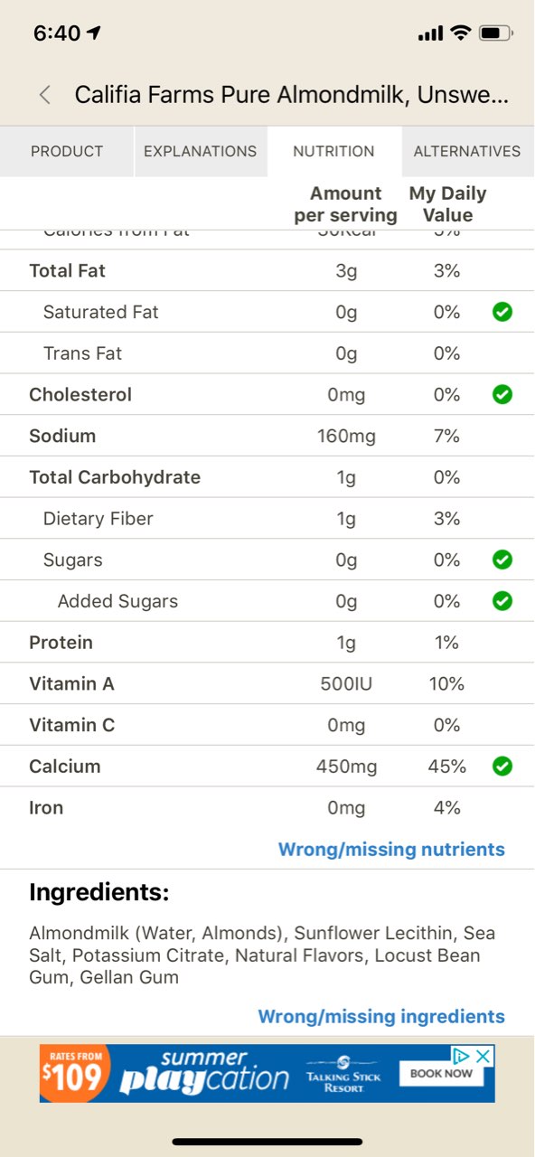Select the checkmark icon beside Sugars
535x1157 pixels.
point(502,560)
